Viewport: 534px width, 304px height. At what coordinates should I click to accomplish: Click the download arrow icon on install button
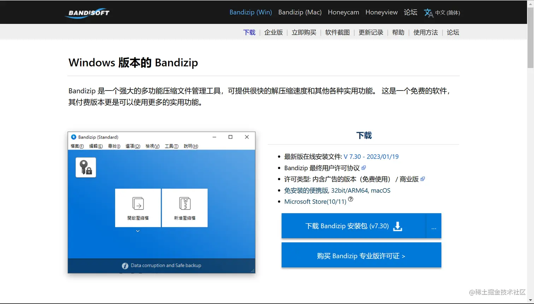398,226
